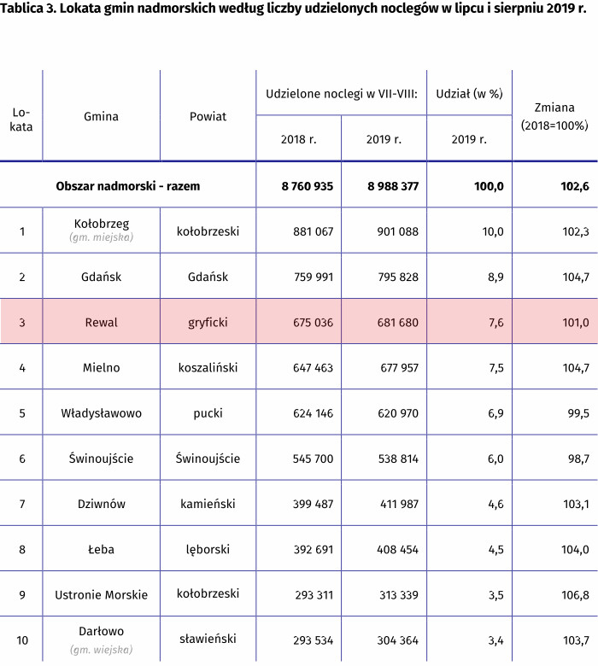Screen dimensions: 598x666
Task: Click the Ustronie Morskie gmina cell
Action: point(101,594)
